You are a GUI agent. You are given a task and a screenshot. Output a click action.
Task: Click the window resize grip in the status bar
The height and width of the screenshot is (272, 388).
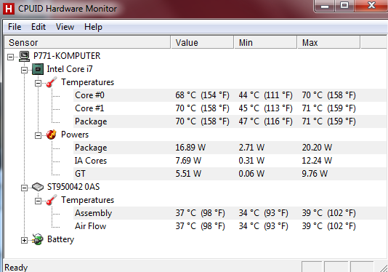[384, 268]
